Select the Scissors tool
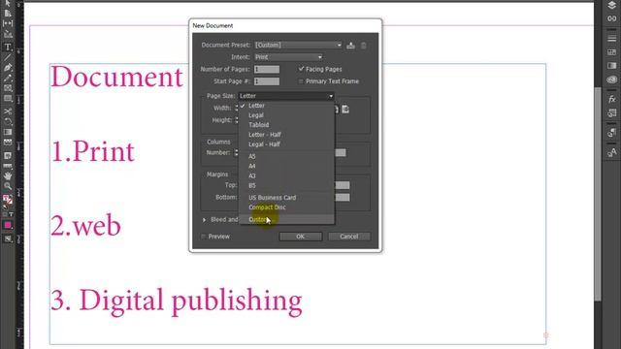 click(x=8, y=111)
